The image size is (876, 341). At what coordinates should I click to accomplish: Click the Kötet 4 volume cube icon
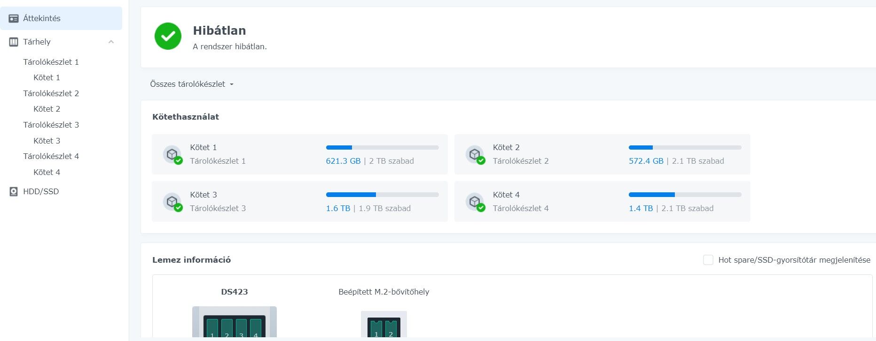tap(475, 202)
